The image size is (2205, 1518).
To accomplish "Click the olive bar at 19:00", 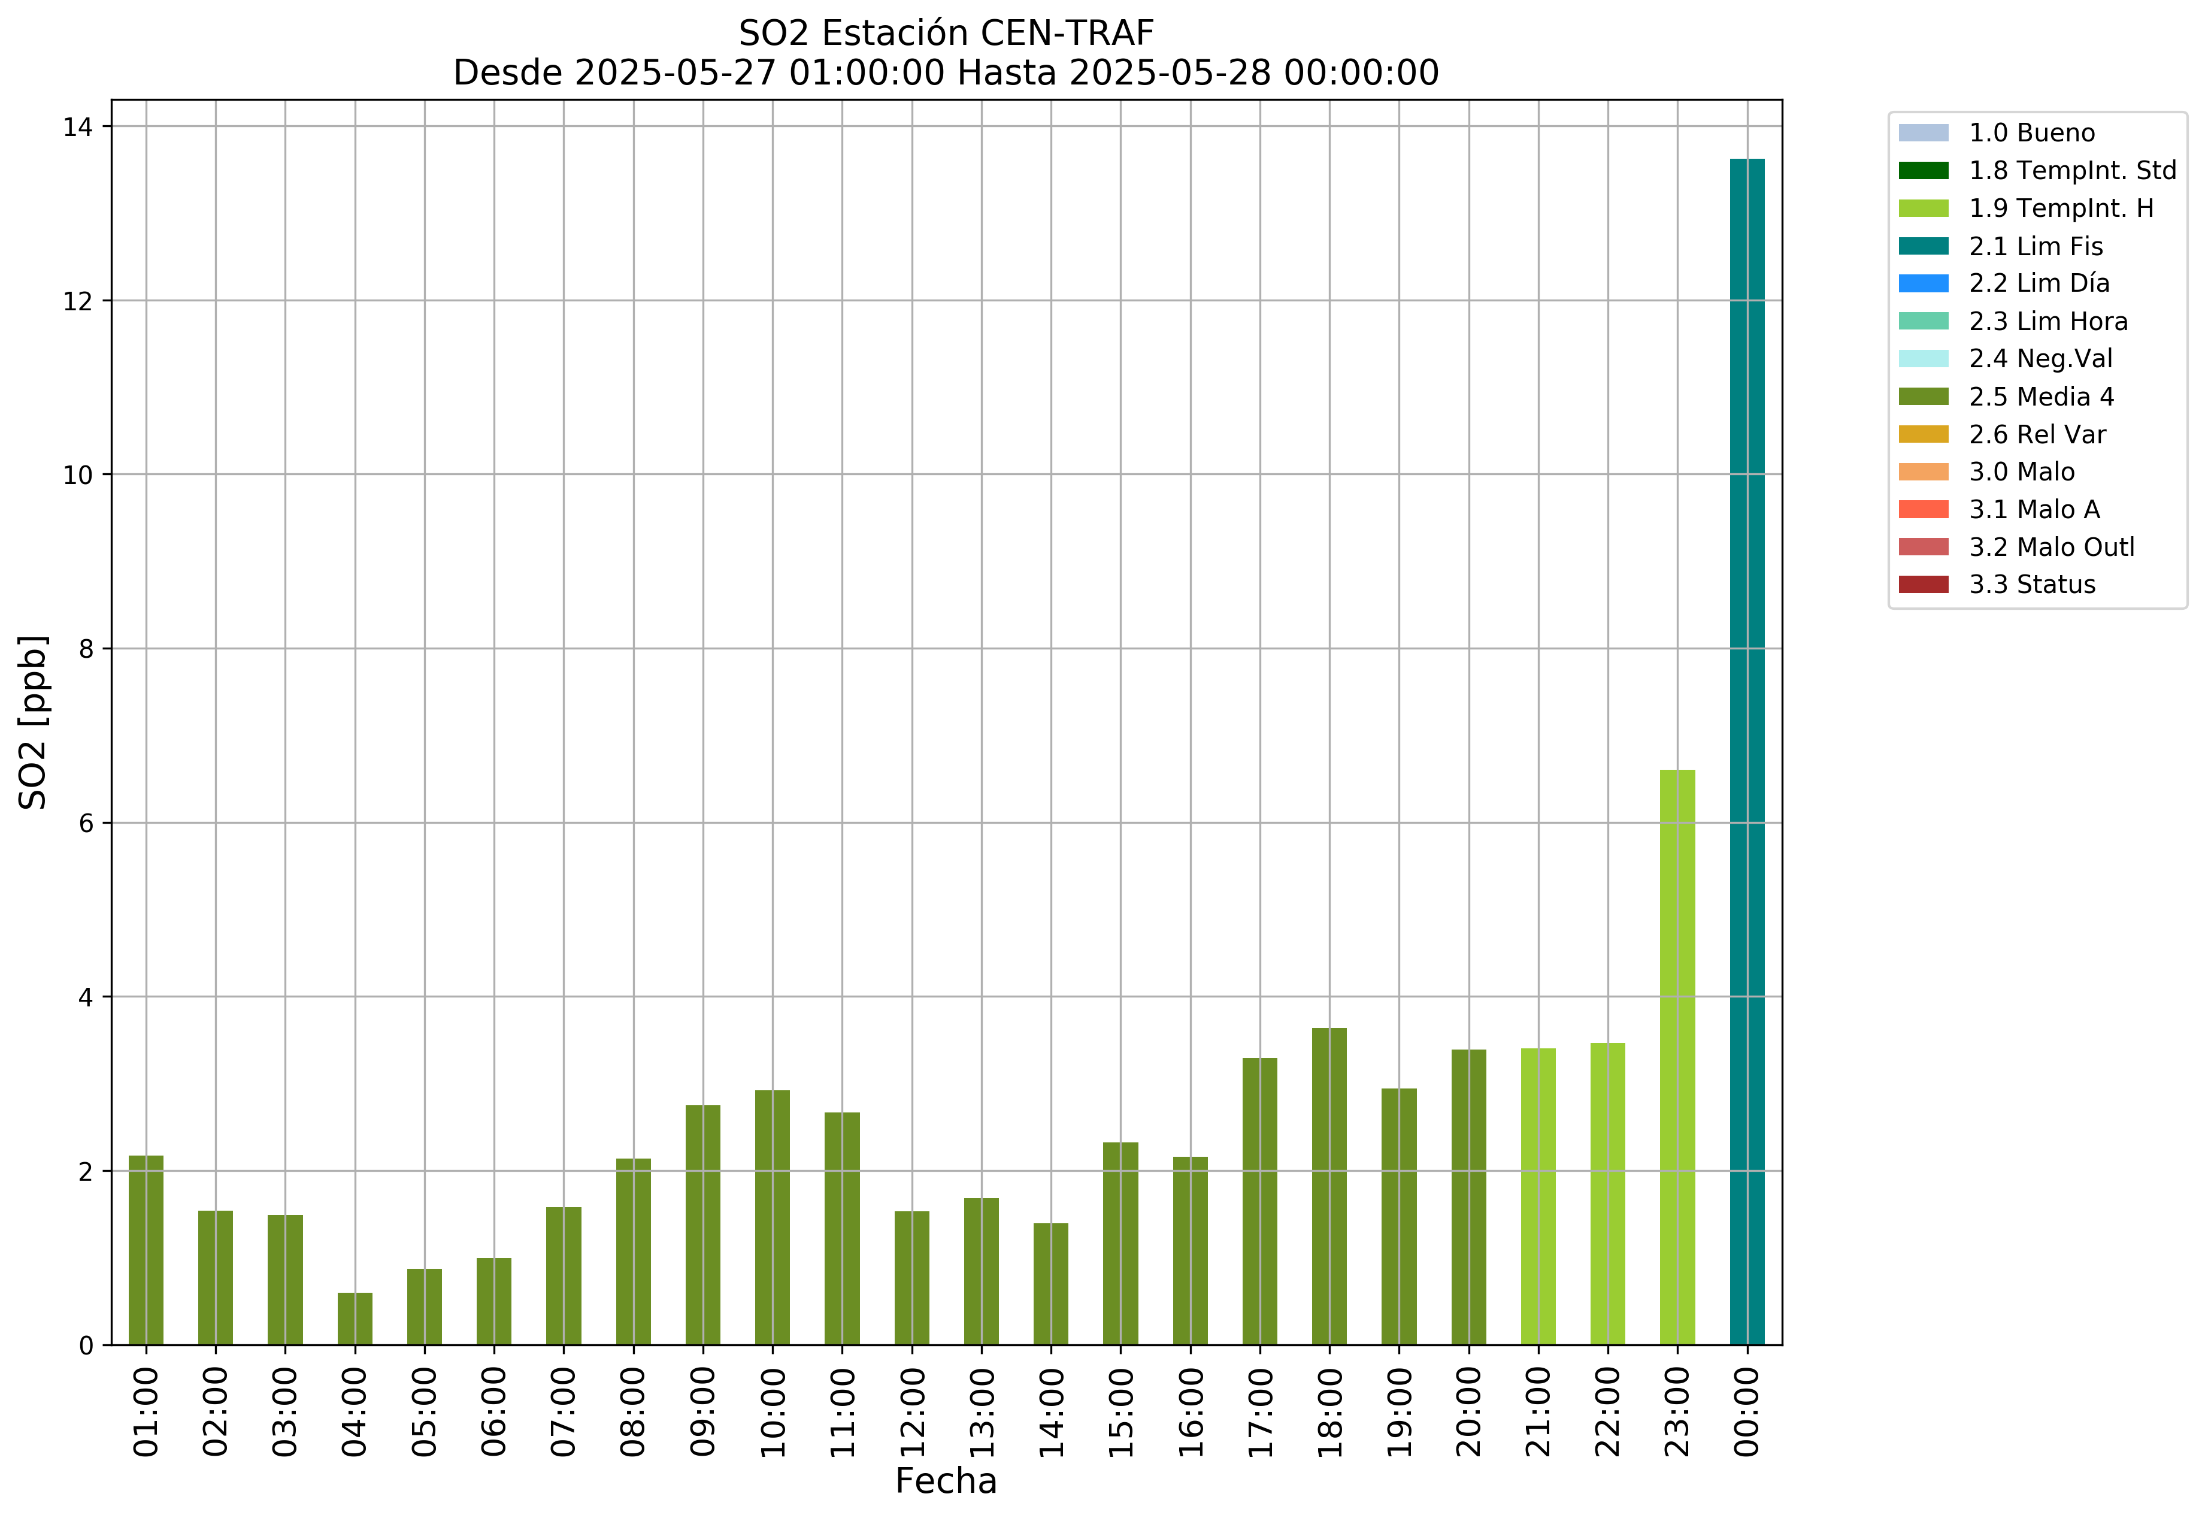I will pyautogui.click(x=1399, y=1217).
